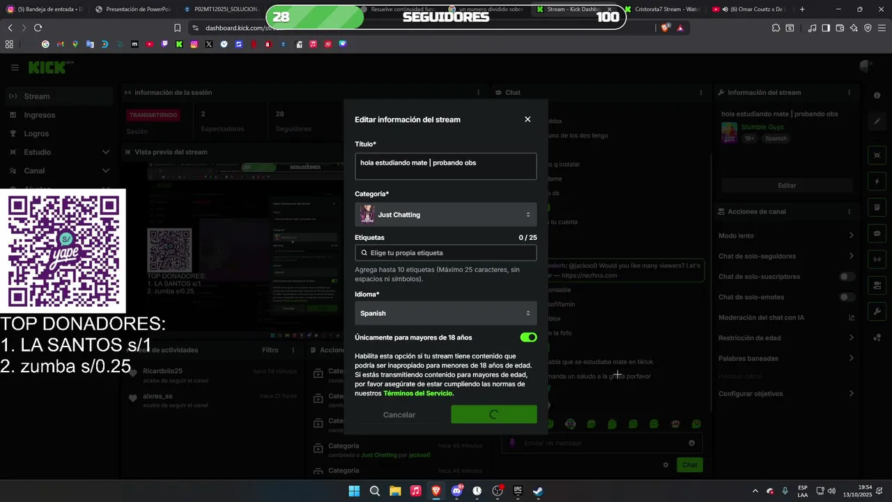Screen dimensions: 892x502
Task: Click the Etiquetas tag search field
Action: point(445,252)
